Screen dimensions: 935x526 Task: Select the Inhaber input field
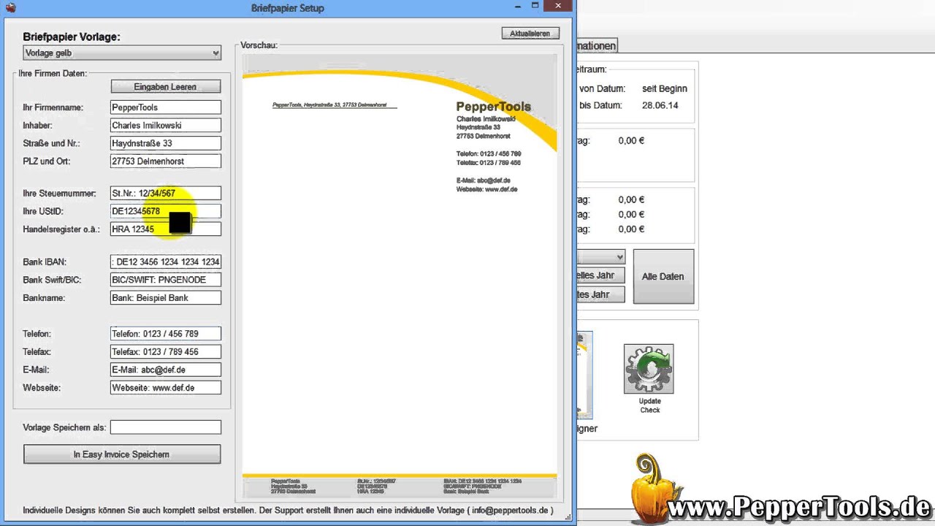click(x=166, y=126)
